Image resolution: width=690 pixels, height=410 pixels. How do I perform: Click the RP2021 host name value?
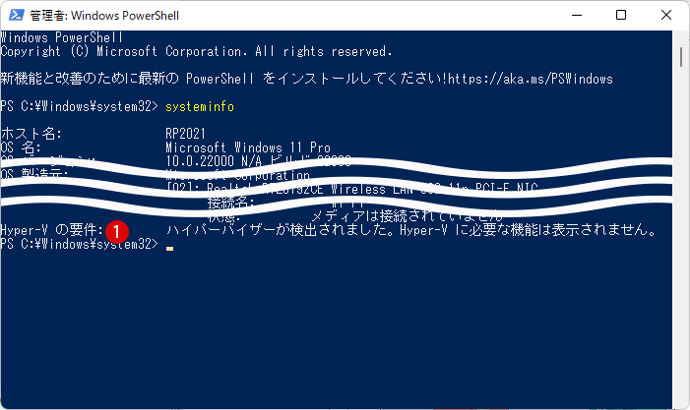click(x=185, y=134)
